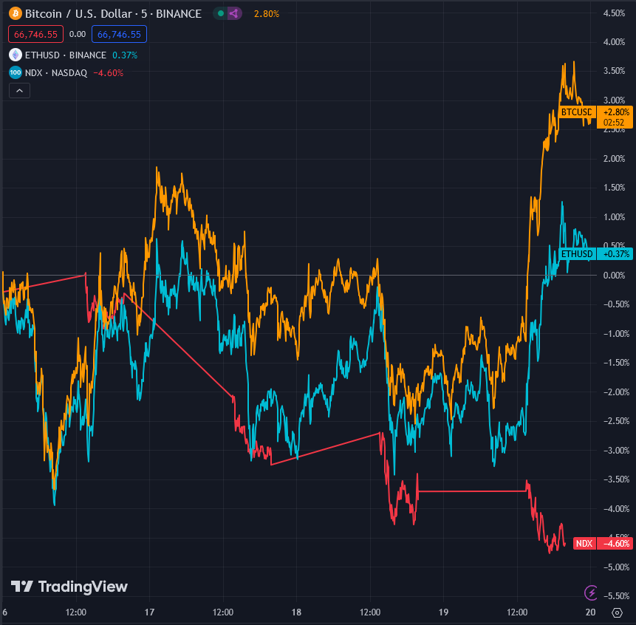
Task: Click the −4.60% NDX change value in legend
Action: tap(109, 73)
